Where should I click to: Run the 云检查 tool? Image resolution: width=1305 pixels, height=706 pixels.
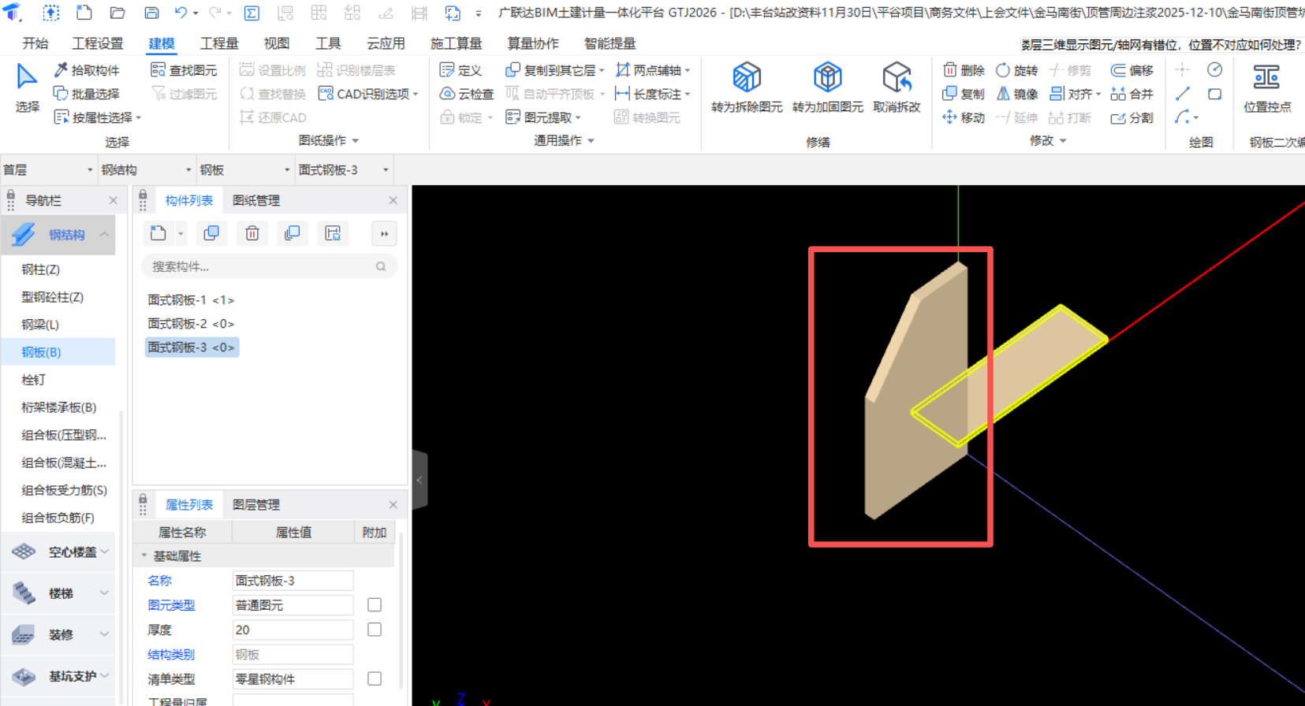coord(466,94)
